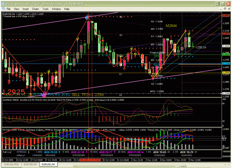The image size is (232, 168).
Task: Click the cyan price tag on axis
Action: pyautogui.click(x=226, y=64)
